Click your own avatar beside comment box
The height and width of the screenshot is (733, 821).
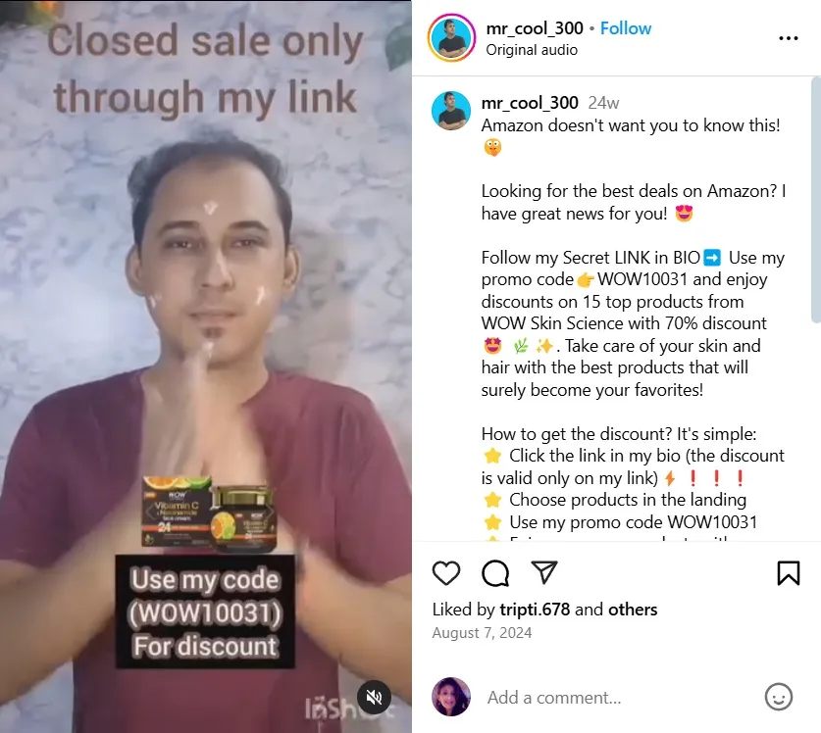451,697
